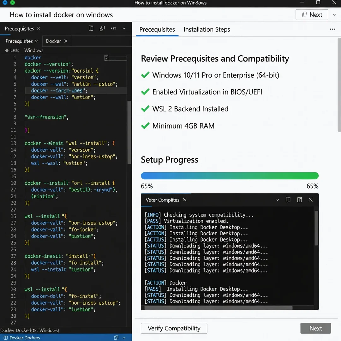This screenshot has height=341, width=341.
Task: Click the green window control dot
Action: (12, 3)
